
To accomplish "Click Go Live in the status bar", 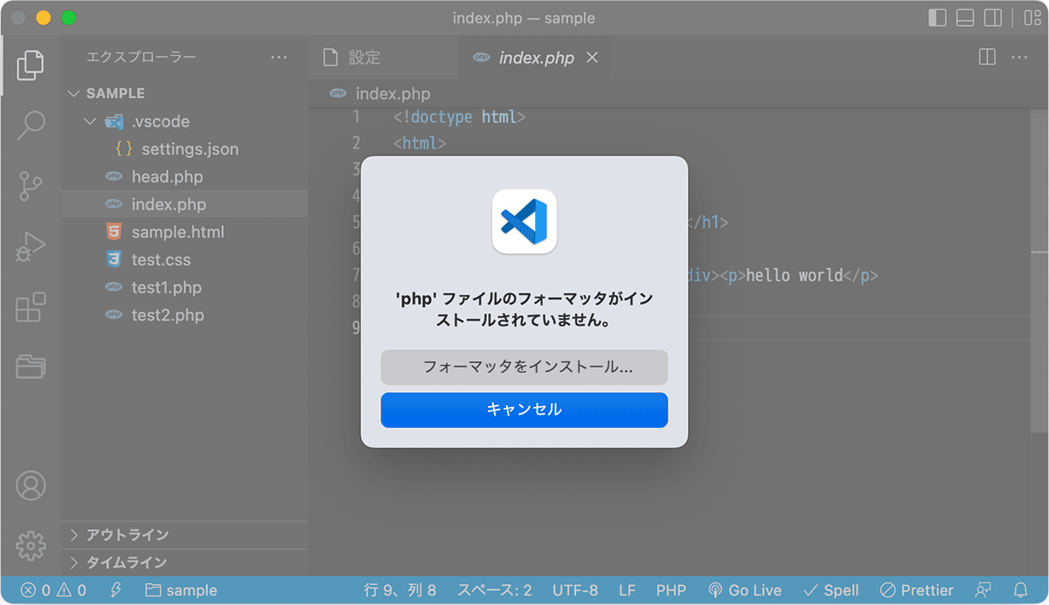I will pyautogui.click(x=745, y=590).
